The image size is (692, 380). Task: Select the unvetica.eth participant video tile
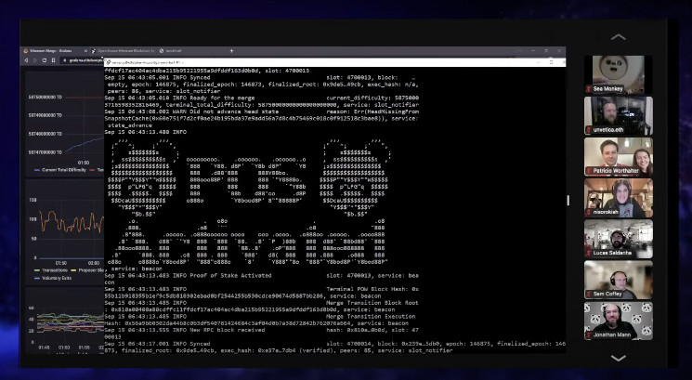619,115
